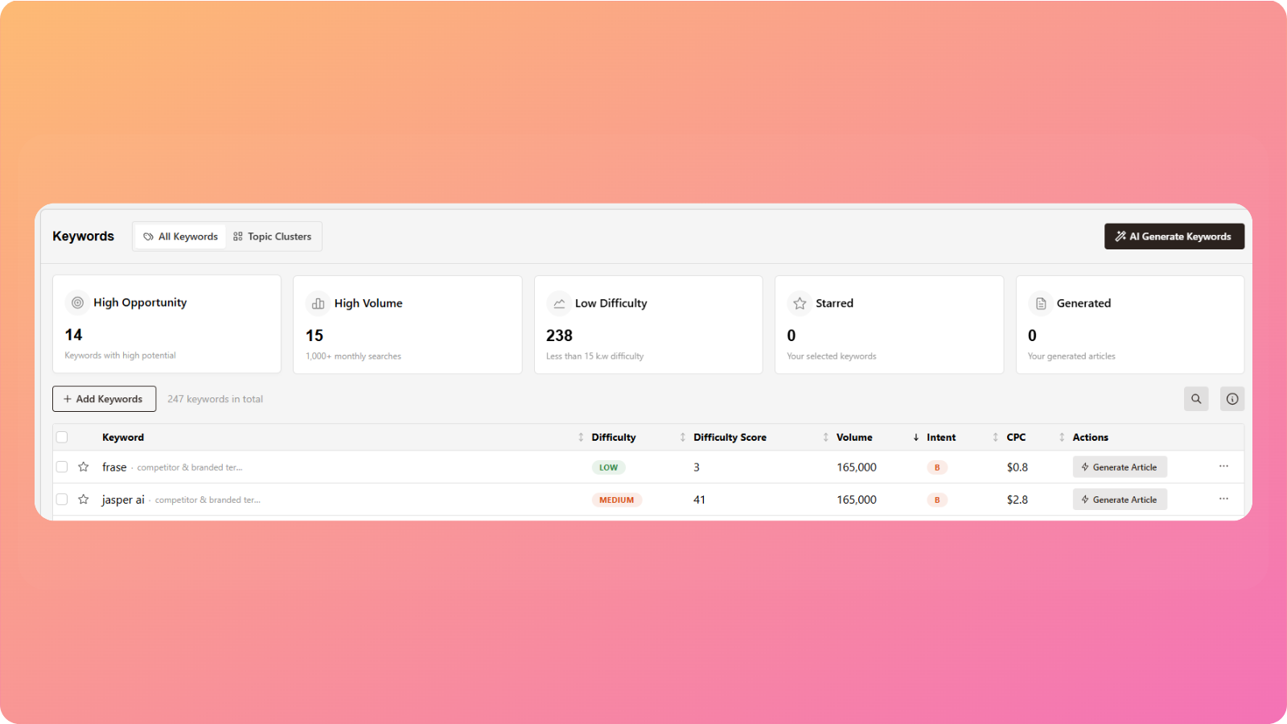Sort table by Volume column

853,438
